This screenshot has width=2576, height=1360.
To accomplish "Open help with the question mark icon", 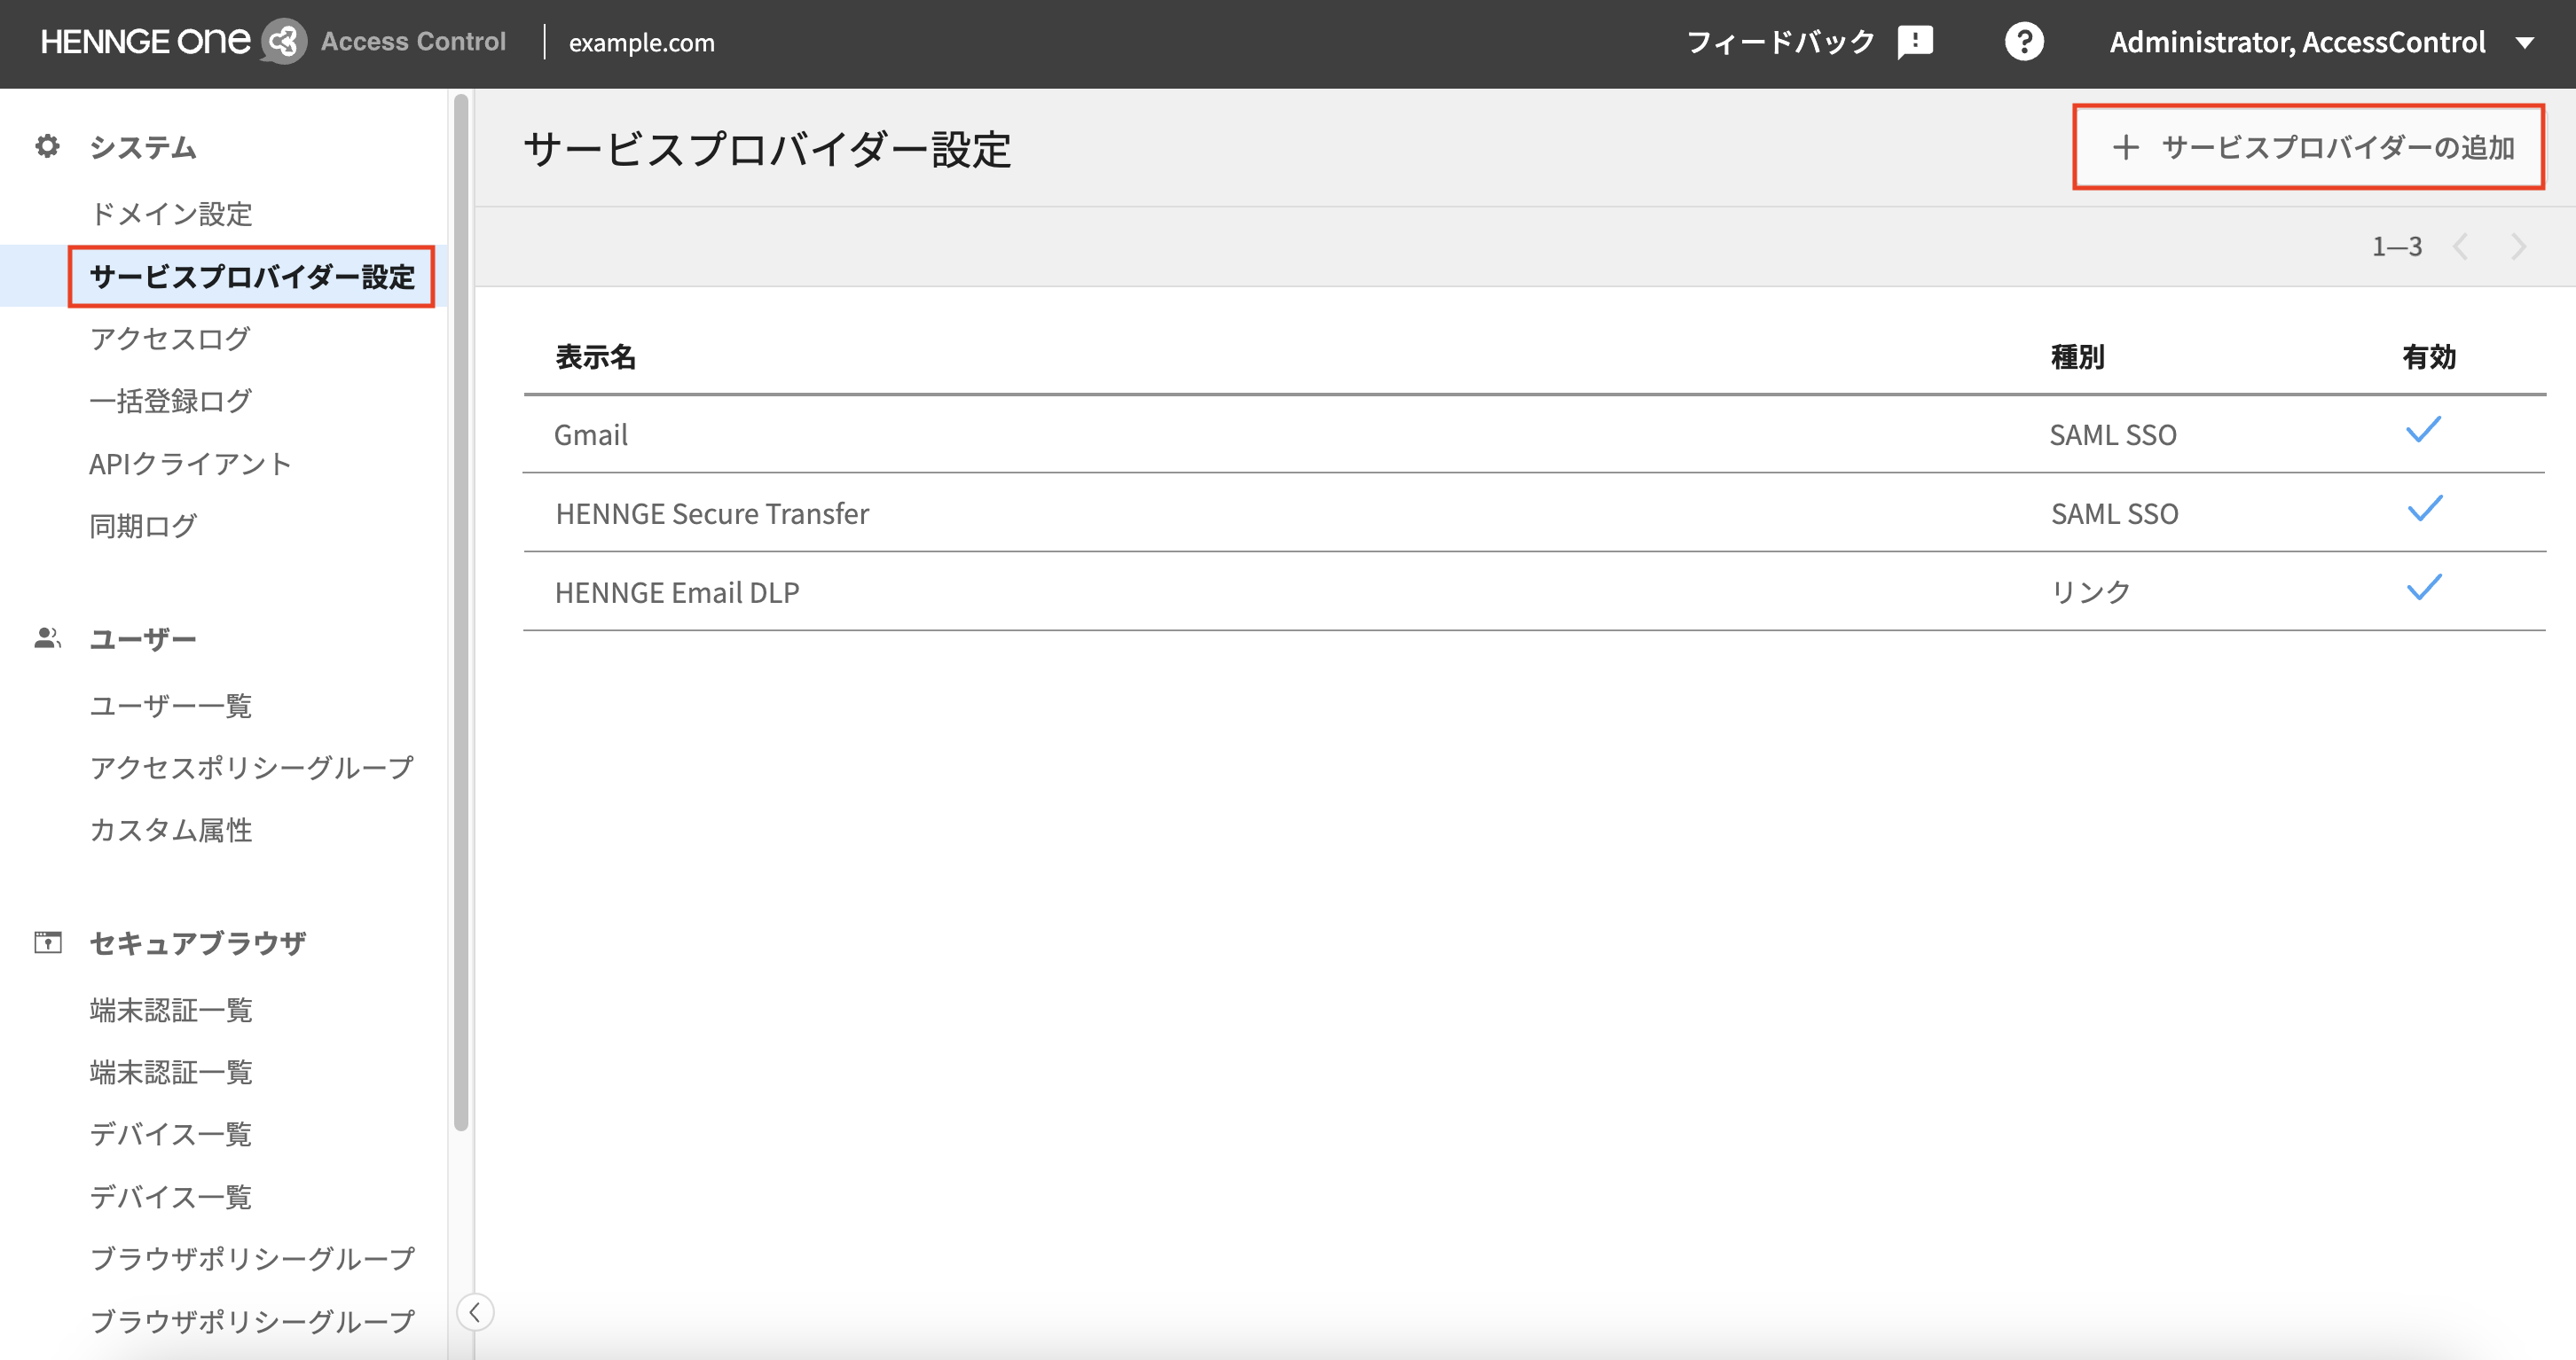I will pos(2024,42).
